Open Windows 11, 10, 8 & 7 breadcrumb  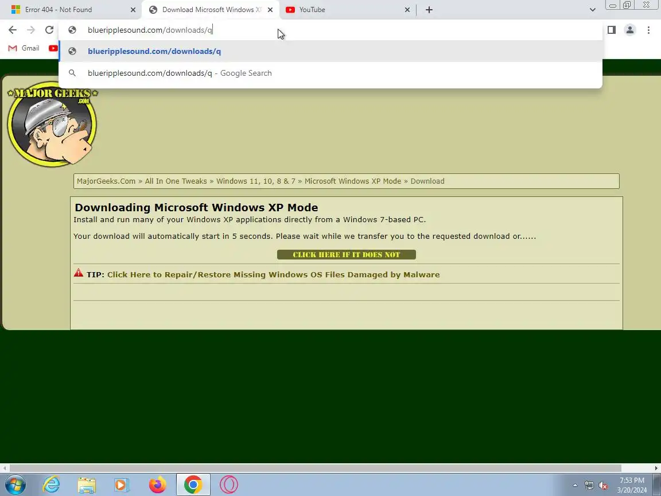coord(256,181)
